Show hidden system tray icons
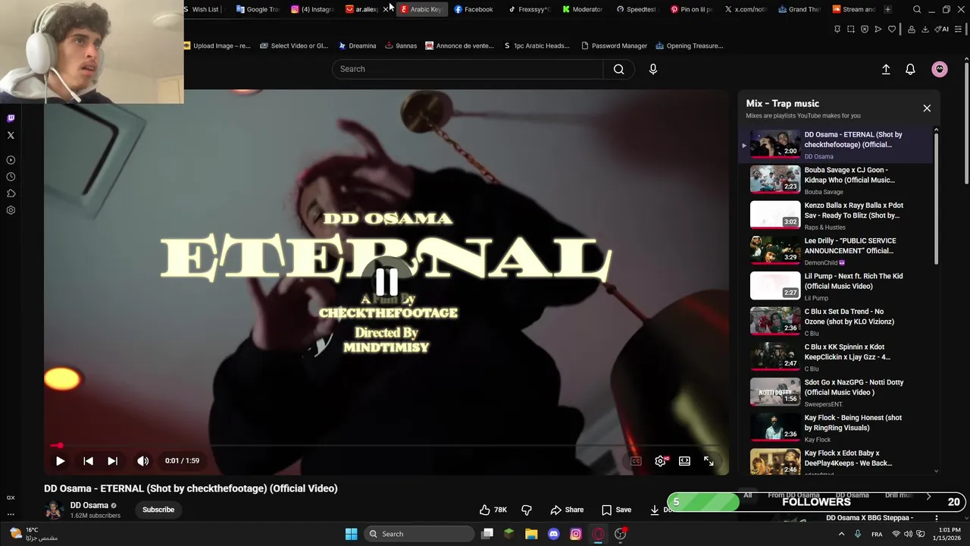 point(841,534)
